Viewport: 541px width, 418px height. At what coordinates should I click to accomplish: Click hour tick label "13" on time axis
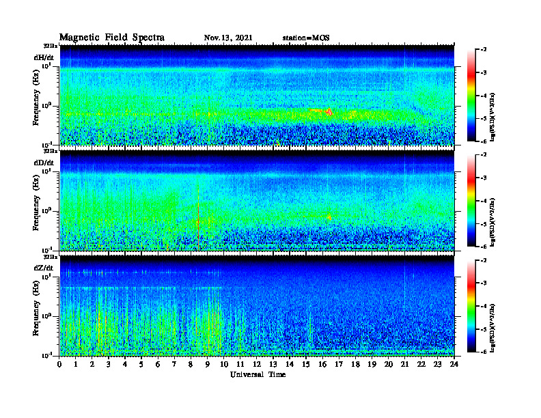pyautogui.click(x=273, y=365)
